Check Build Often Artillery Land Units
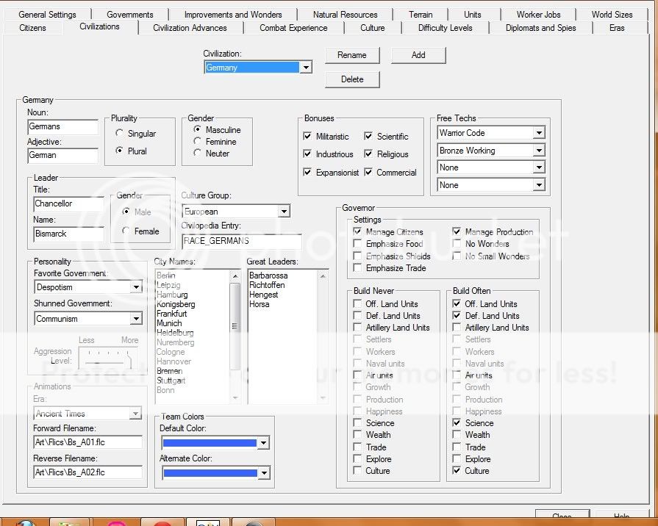Viewport: 658px width, 526px height. click(x=457, y=327)
